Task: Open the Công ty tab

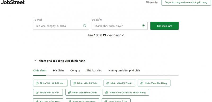Action: coord(75,71)
